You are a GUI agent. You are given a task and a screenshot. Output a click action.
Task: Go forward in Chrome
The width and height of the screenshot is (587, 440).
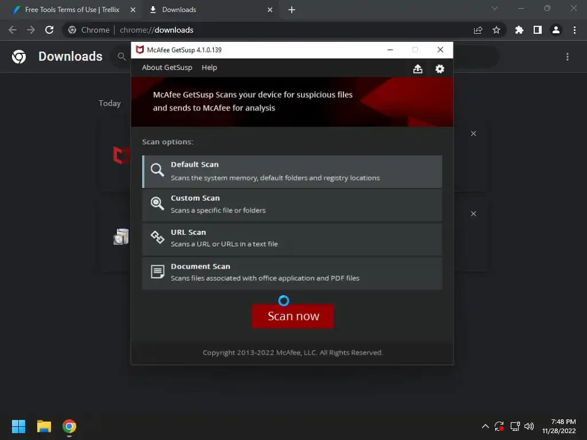coord(31,30)
